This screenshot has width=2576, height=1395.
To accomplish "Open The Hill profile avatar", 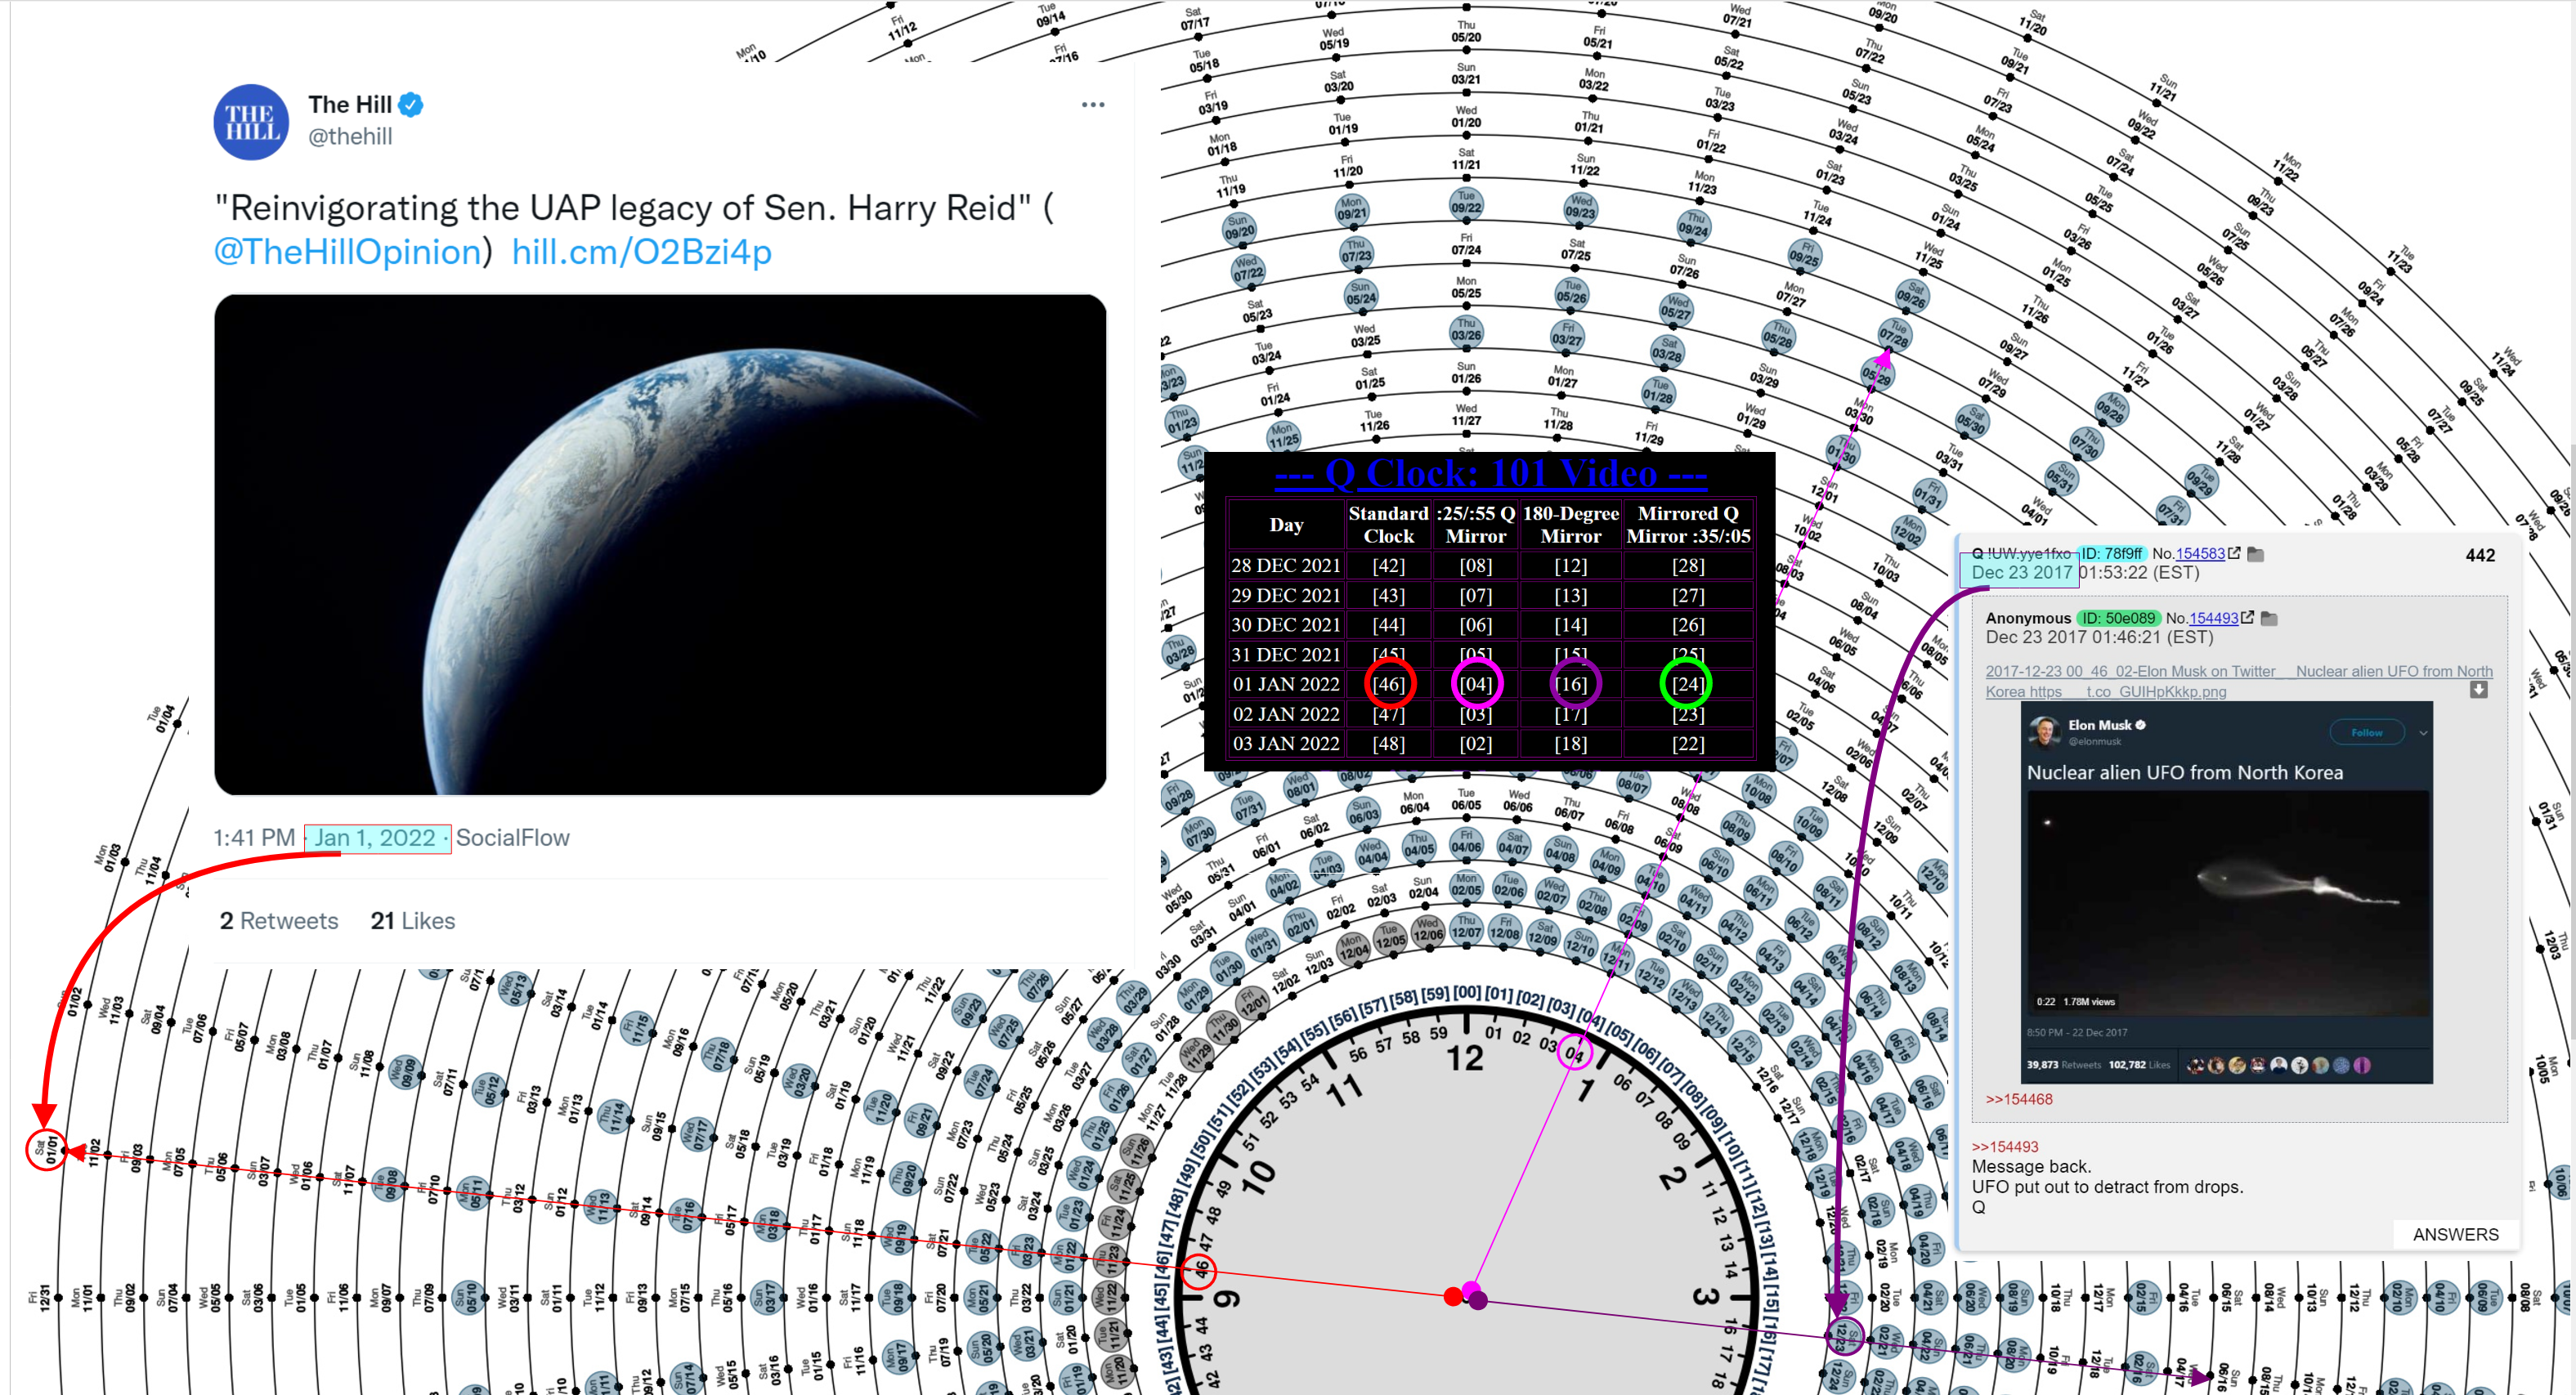I will pyautogui.click(x=251, y=122).
